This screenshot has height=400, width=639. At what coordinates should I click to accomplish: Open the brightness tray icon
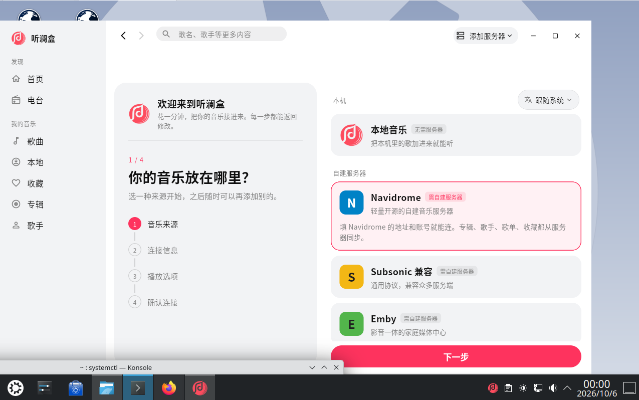pyautogui.click(x=523, y=387)
